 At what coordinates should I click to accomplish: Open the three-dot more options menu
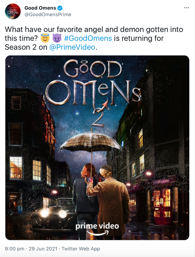[x=186, y=8]
